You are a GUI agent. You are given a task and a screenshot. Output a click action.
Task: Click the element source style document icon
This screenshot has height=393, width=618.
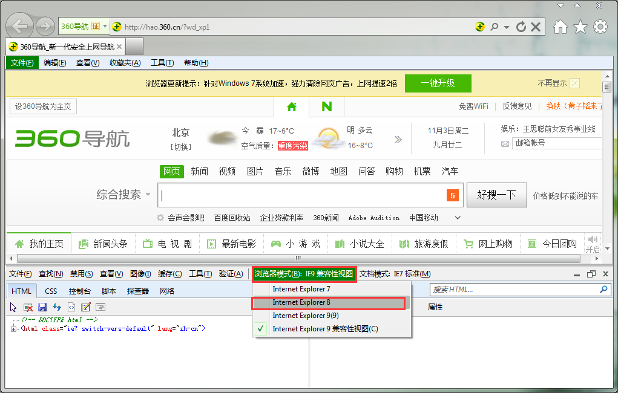[71, 307]
